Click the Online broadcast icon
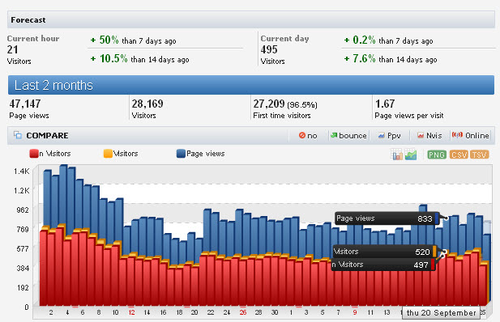Screen dimensions: 500x322 pos(456,135)
